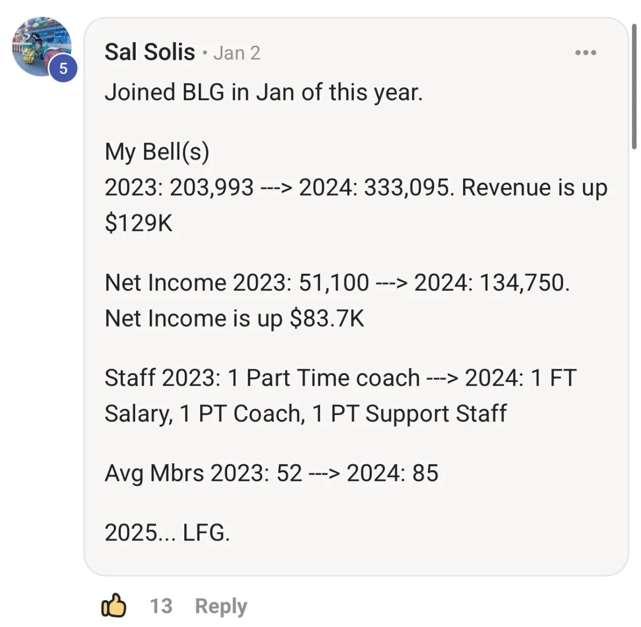Click the $129K revenue increase text
This screenshot has width=641, height=627.
click(x=138, y=223)
